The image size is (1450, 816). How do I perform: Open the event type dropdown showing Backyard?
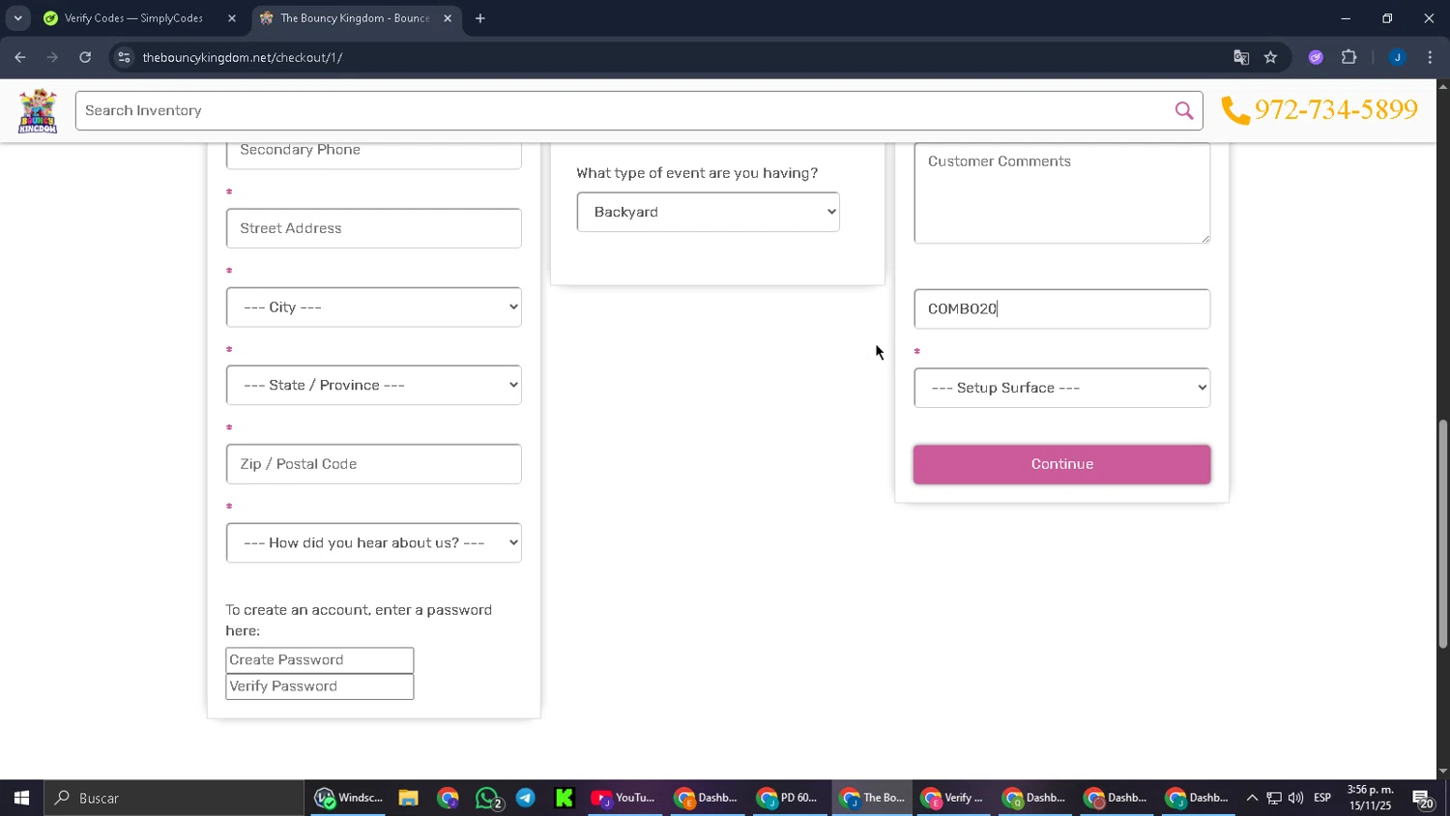pyautogui.click(x=709, y=212)
